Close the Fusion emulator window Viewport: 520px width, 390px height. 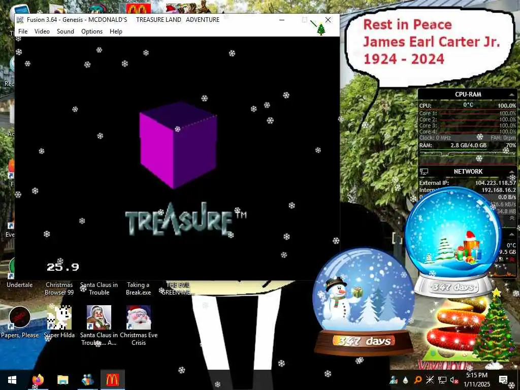[328, 20]
